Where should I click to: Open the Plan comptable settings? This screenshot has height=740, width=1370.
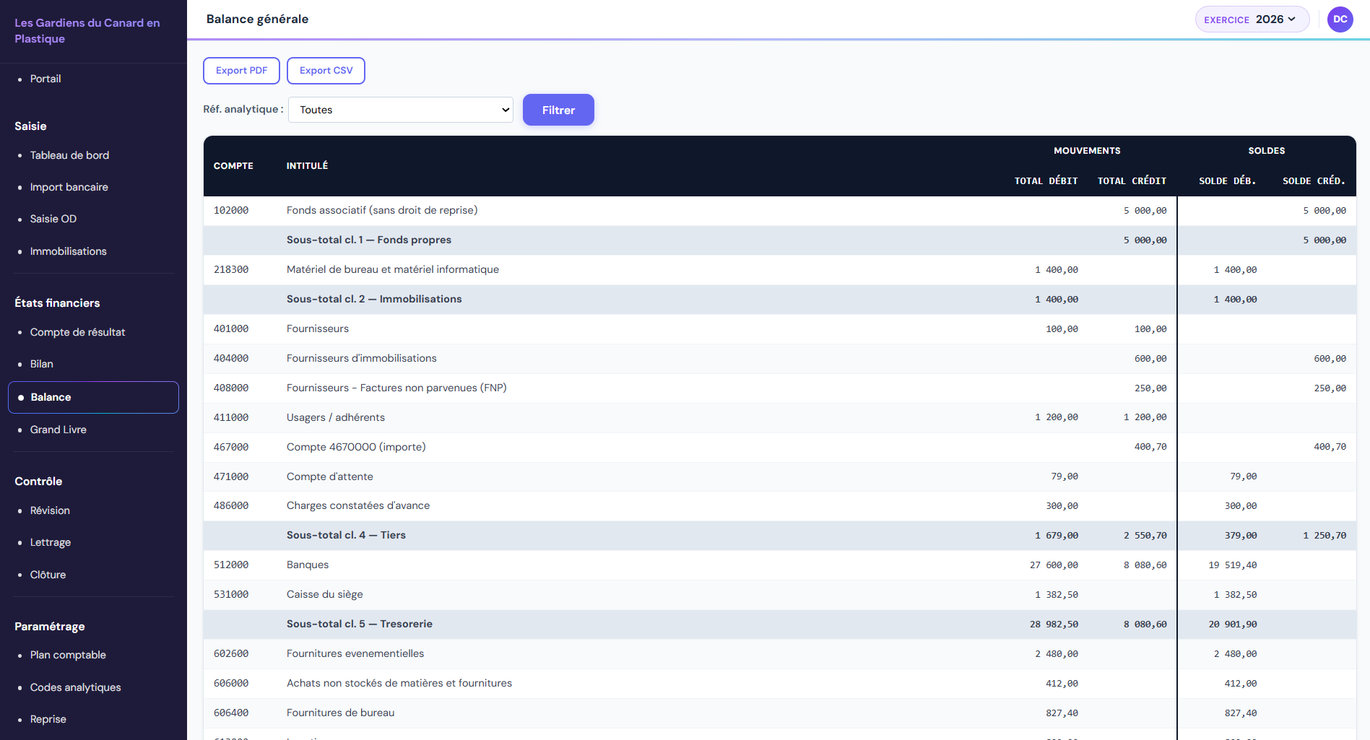67,655
